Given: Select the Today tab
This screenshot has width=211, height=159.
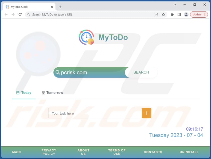Looking at the screenshot, I should point(24,93).
